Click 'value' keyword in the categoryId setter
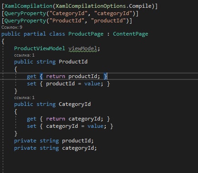 (95, 126)
